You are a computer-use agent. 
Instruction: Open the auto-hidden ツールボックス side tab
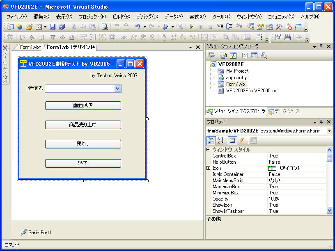(5, 64)
